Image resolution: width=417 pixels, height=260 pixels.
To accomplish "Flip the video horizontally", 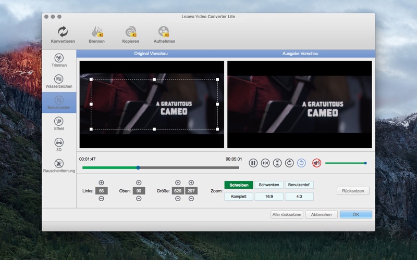I will 265,163.
